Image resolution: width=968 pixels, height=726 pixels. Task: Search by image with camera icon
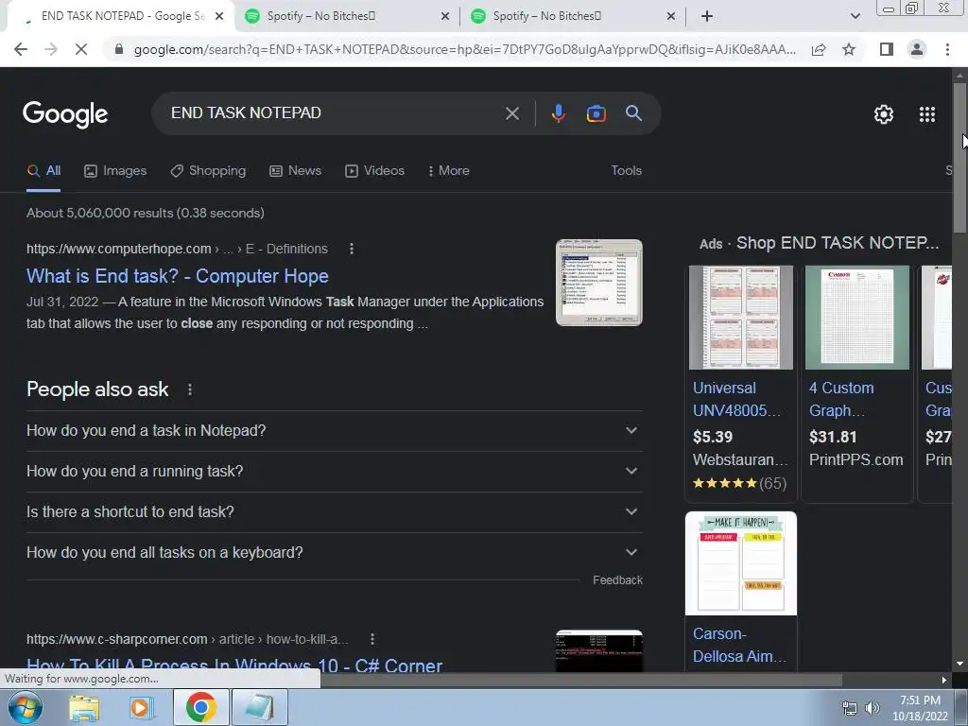(x=596, y=113)
